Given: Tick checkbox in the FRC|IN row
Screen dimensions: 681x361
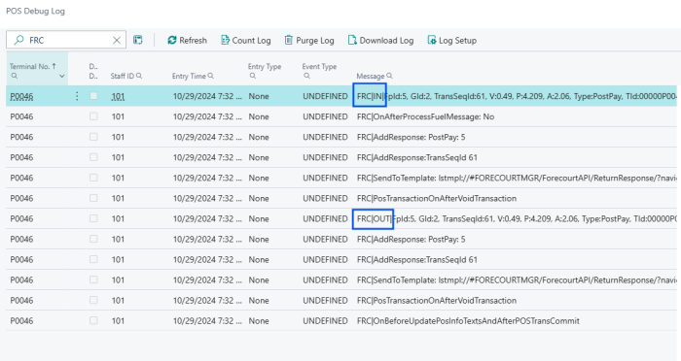Looking at the screenshot, I should [93, 96].
